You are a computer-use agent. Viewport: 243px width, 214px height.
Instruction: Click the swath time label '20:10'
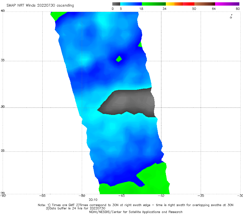click(x=93, y=200)
